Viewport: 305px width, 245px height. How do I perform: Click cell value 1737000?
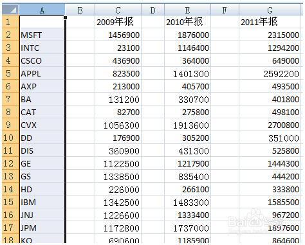(x=187, y=228)
